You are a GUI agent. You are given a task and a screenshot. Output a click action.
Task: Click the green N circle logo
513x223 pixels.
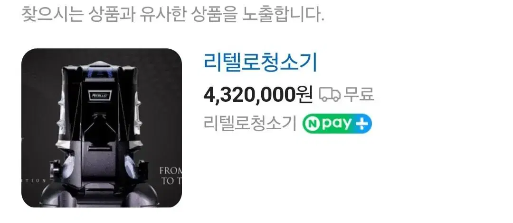coord(312,124)
